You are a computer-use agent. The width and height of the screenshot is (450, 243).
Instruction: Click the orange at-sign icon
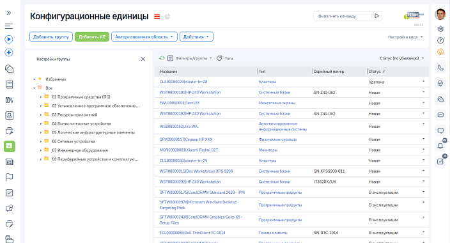(x=440, y=52)
